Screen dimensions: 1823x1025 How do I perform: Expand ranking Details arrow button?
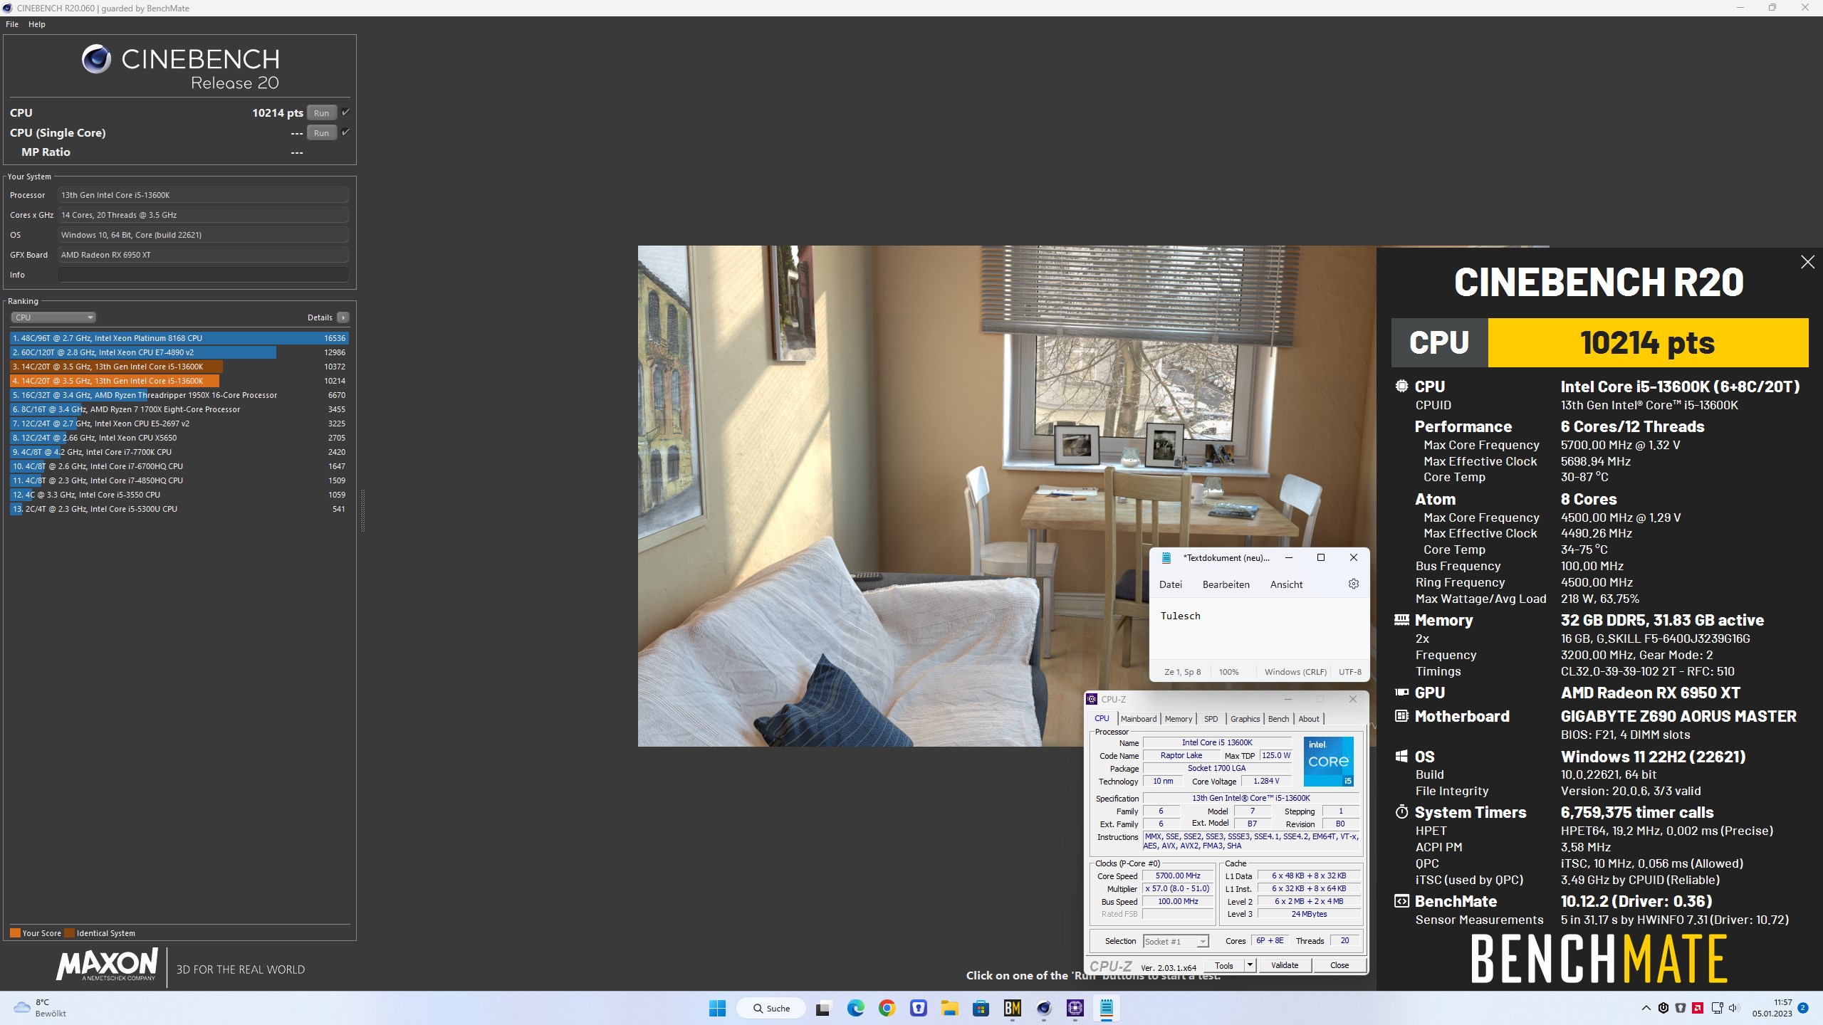pos(343,317)
